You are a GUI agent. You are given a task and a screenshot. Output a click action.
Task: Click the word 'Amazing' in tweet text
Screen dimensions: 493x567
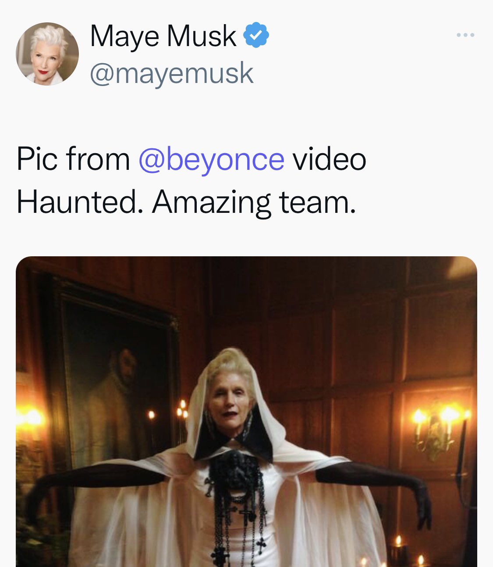212,202
